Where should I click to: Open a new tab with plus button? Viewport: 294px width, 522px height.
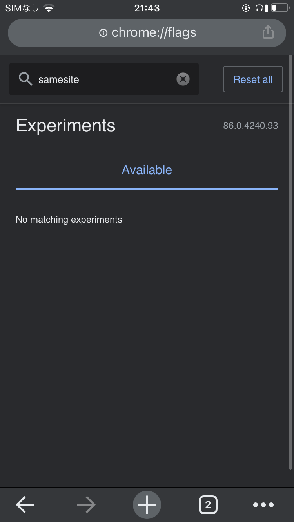147,505
